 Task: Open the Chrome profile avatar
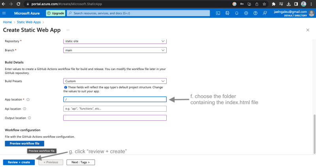pyautogui.click(x=303, y=4)
